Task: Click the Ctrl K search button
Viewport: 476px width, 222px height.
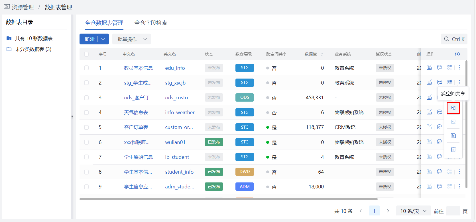Action: pyautogui.click(x=454, y=39)
